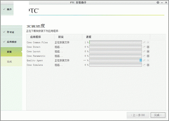The width and height of the screenshot is (169, 121).
Task: Open the help question mark icon
Action: pyautogui.click(x=158, y=3)
